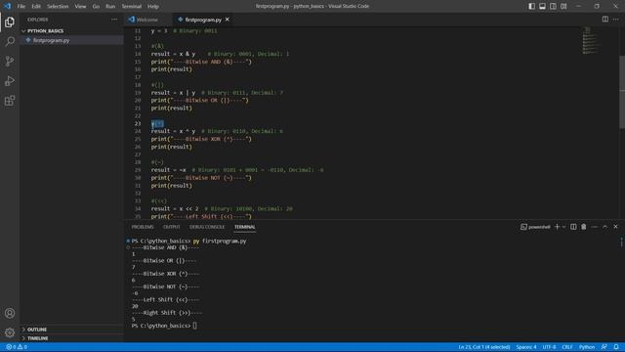Open terminal panel More Actions ellipsis
The height and width of the screenshot is (352, 625).
[x=595, y=227]
